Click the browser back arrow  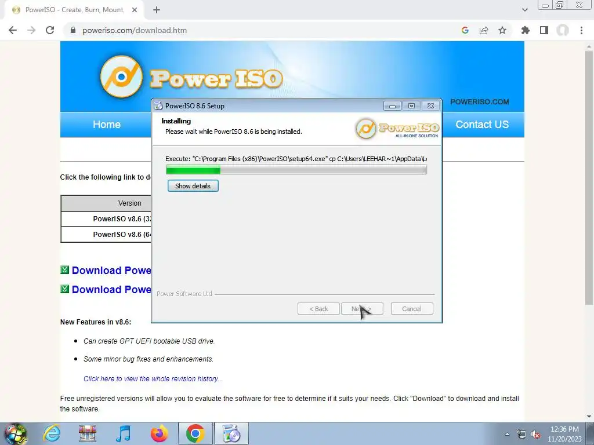click(x=13, y=30)
